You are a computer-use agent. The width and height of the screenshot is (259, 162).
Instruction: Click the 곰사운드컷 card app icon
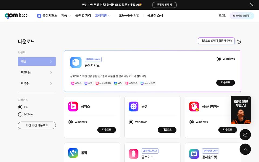pyautogui.click(x=194, y=154)
